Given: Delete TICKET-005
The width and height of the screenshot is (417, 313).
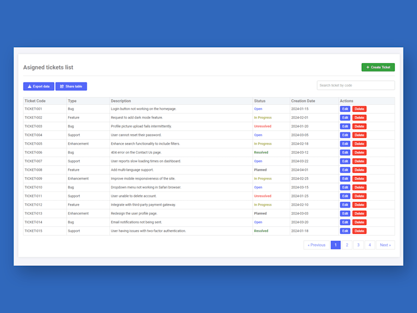Looking at the screenshot, I should coord(359,144).
